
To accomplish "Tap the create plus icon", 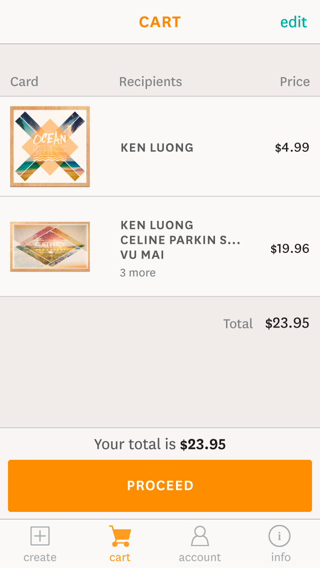I will pyautogui.click(x=40, y=536).
